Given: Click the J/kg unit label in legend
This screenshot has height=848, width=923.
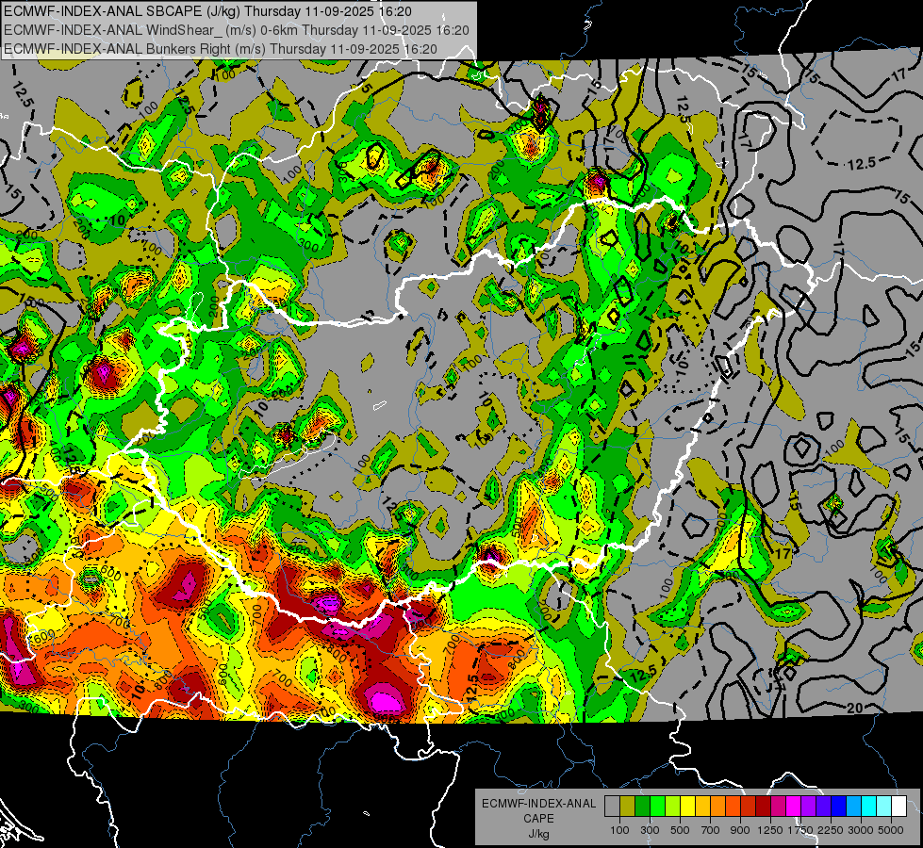Looking at the screenshot, I should [539, 834].
